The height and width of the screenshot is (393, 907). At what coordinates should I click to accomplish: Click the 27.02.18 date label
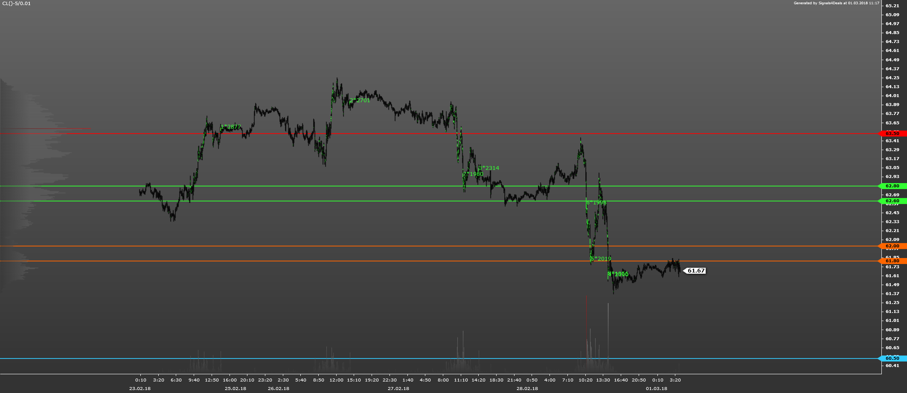398,388
